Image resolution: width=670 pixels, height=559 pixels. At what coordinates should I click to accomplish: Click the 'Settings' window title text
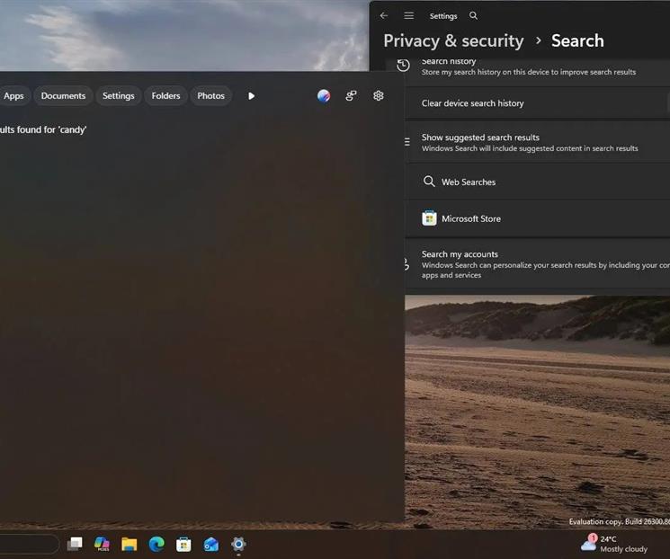[443, 16]
